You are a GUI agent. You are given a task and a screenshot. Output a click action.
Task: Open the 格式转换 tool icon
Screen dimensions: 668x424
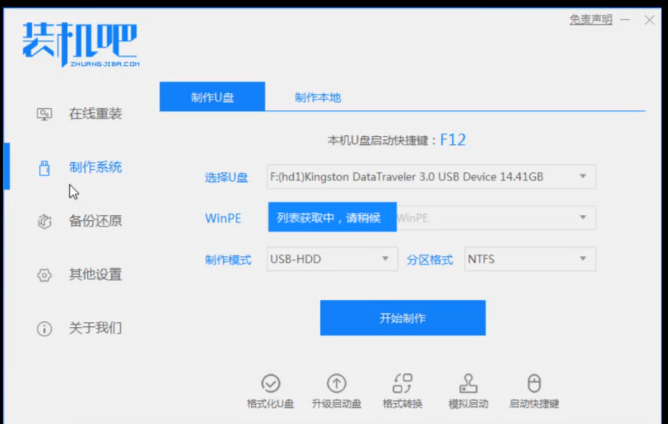[x=402, y=383]
